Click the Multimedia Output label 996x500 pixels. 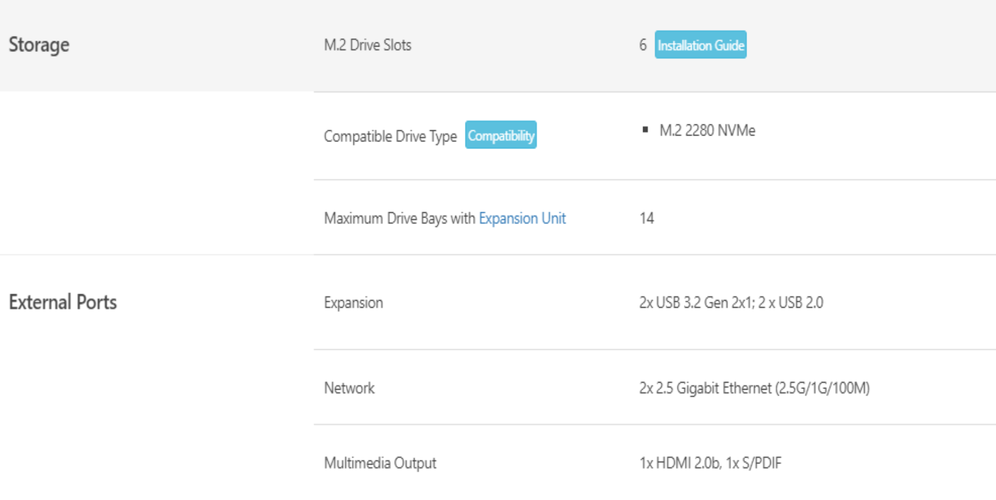[380, 463]
